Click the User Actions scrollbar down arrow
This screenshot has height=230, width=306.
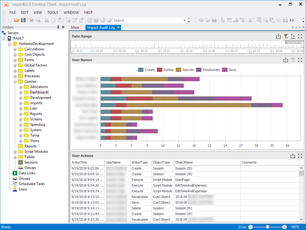pyautogui.click(x=301, y=220)
